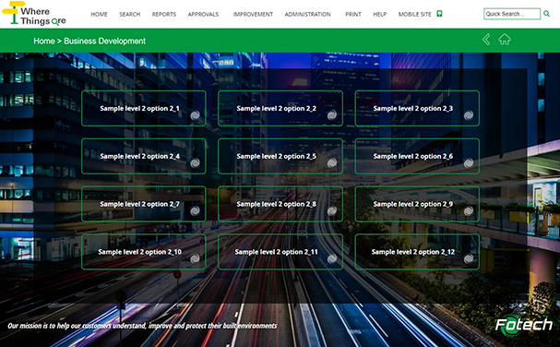
Task: Click the Home breadcrumb link
Action: point(44,42)
